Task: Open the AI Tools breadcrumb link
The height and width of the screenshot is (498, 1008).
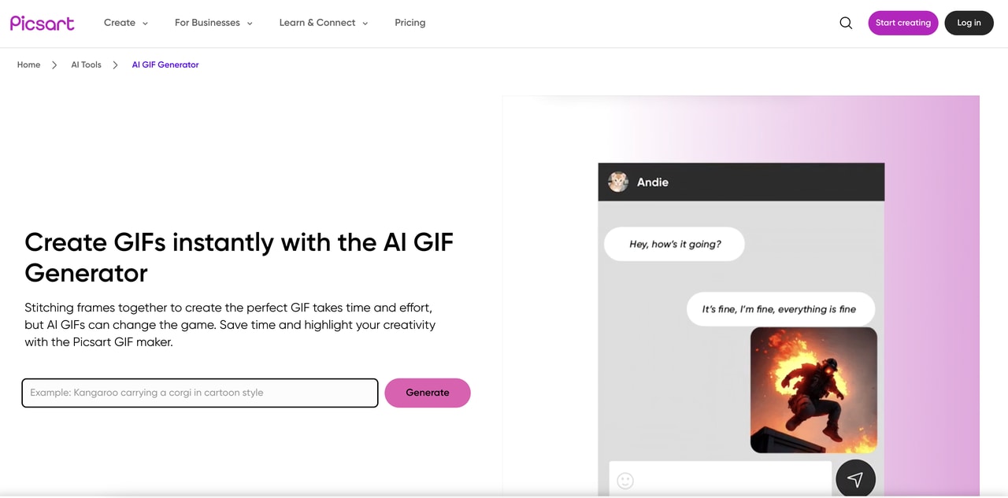Action: click(86, 65)
